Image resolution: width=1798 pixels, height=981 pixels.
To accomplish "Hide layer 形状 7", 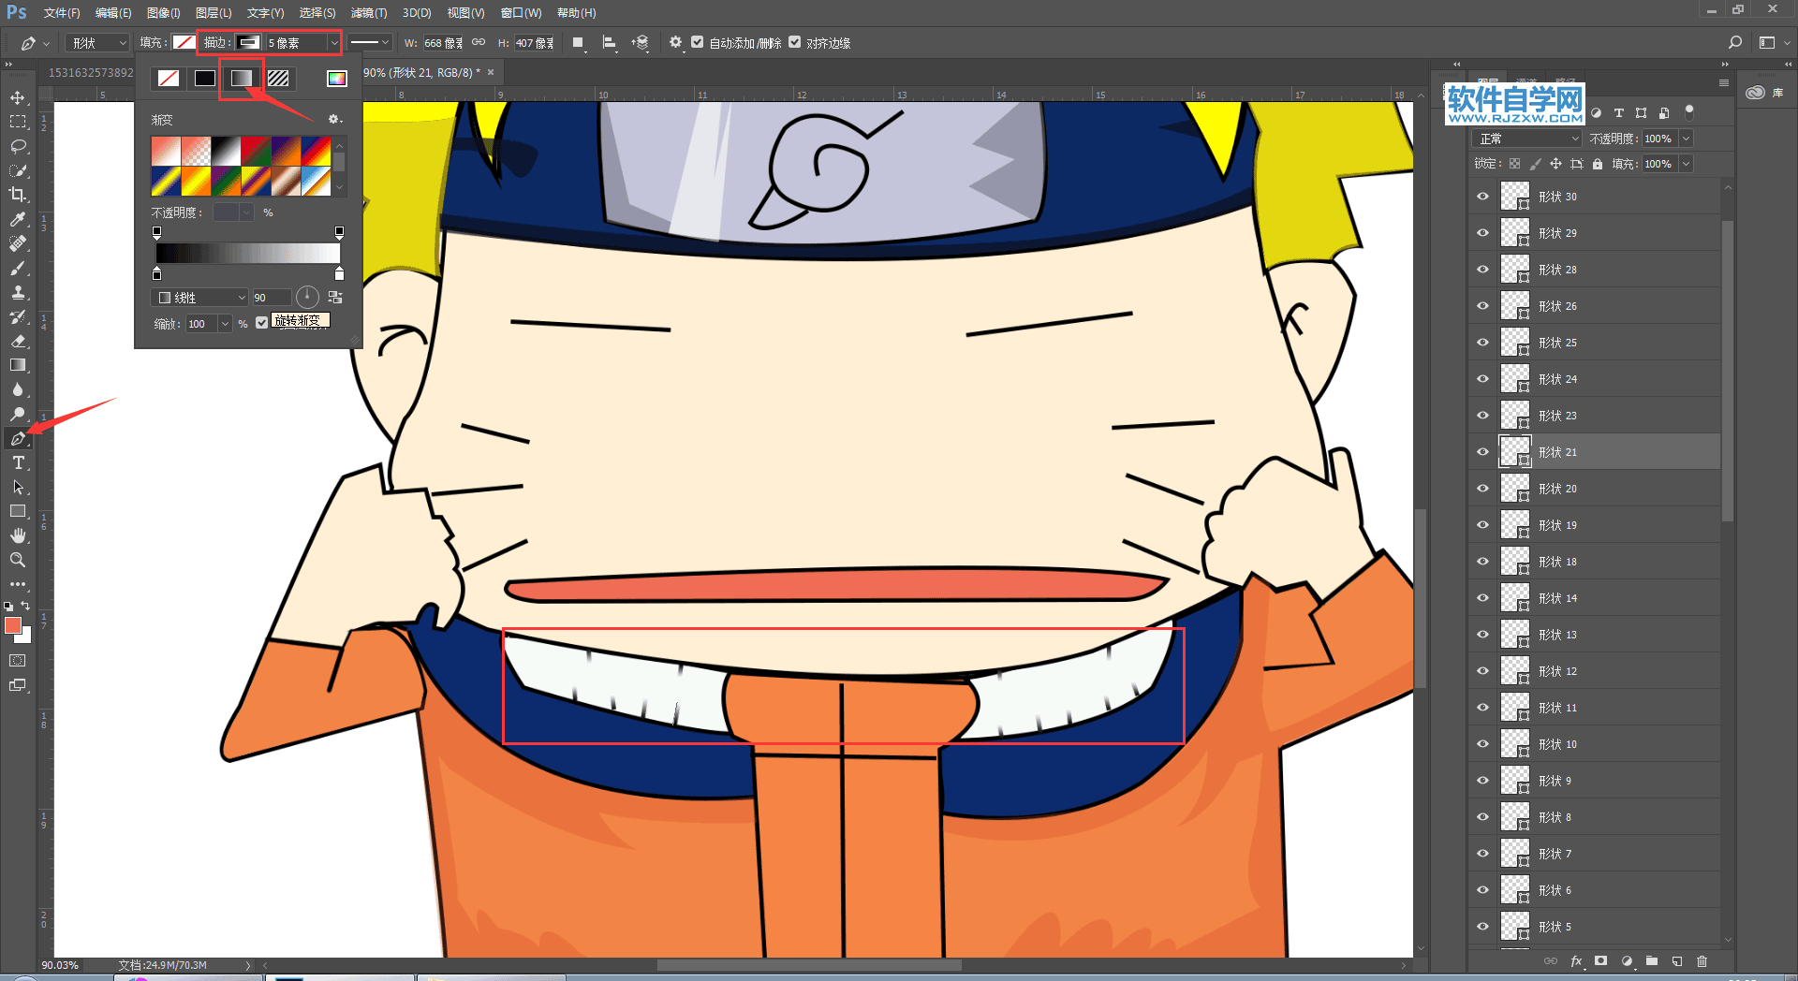I will pyautogui.click(x=1482, y=854).
